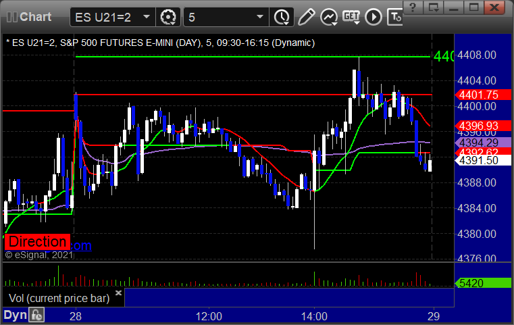Close the chart window
514x325 pixels.
pyautogui.click(x=494, y=7)
